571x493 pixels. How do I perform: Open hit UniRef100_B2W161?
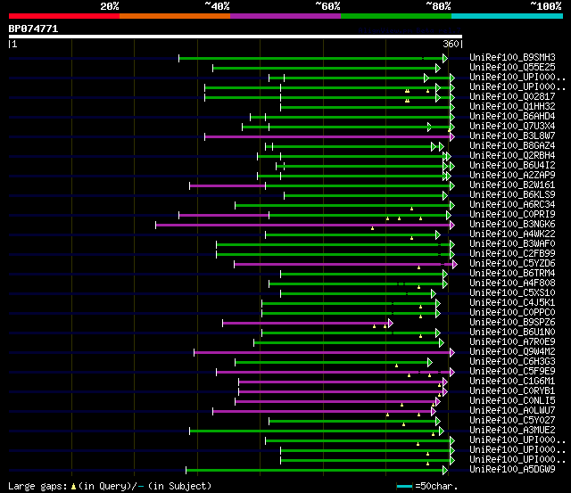coord(512,185)
